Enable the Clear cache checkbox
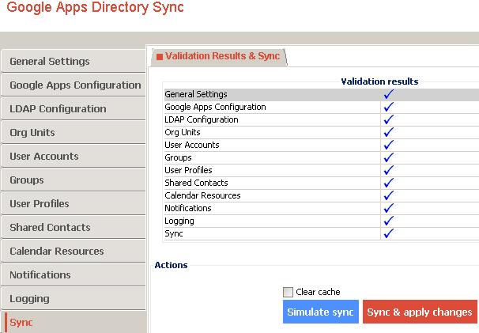 point(288,292)
